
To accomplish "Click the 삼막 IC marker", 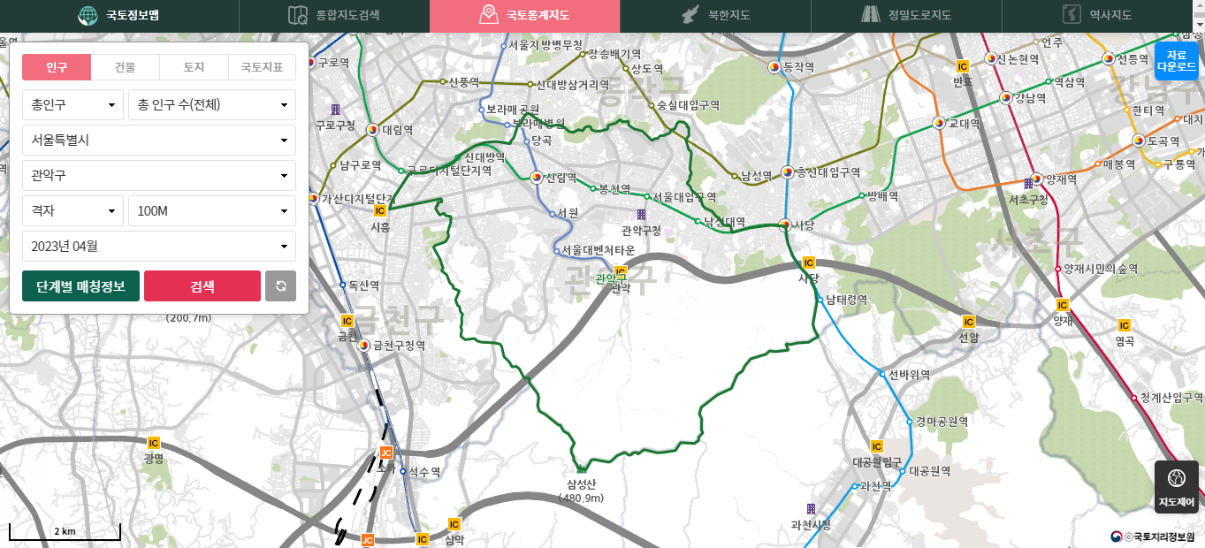I will point(454,523).
